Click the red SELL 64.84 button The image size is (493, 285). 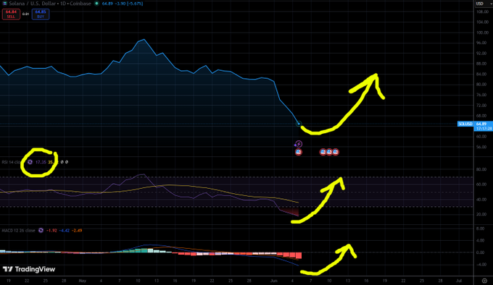[x=11, y=14]
